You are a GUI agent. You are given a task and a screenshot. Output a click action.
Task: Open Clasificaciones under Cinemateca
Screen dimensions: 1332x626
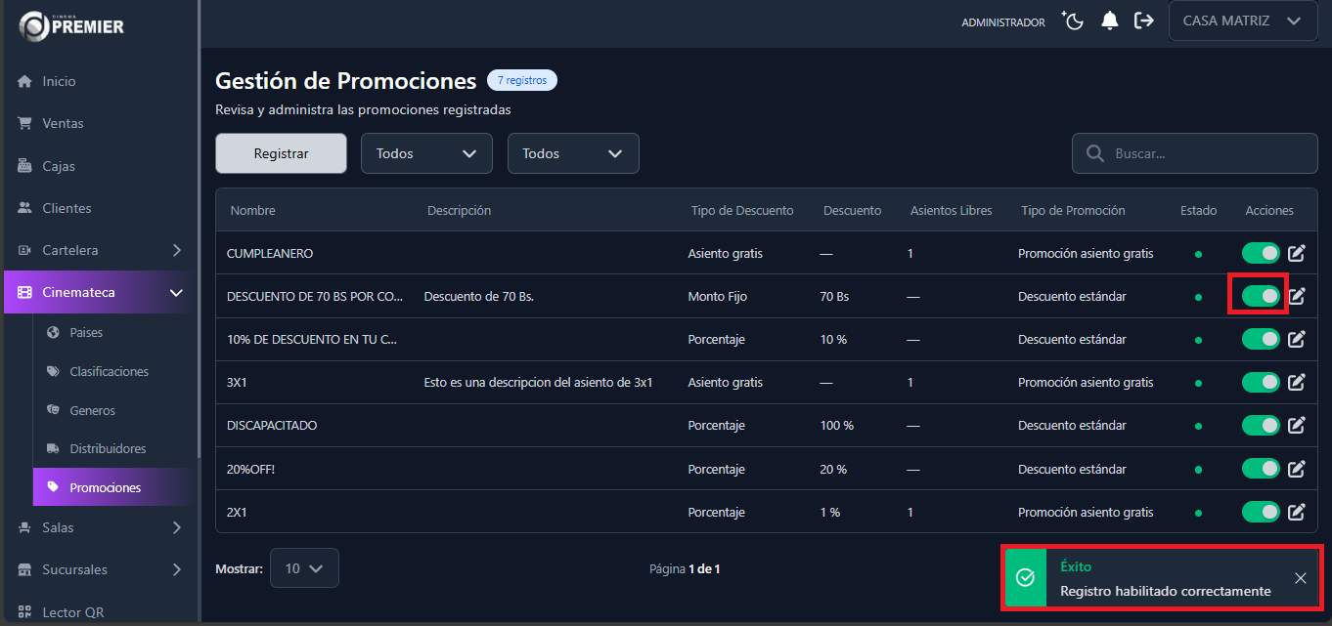coord(109,372)
